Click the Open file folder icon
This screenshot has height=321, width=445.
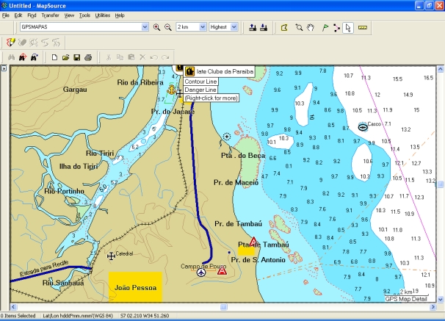click(x=65, y=57)
